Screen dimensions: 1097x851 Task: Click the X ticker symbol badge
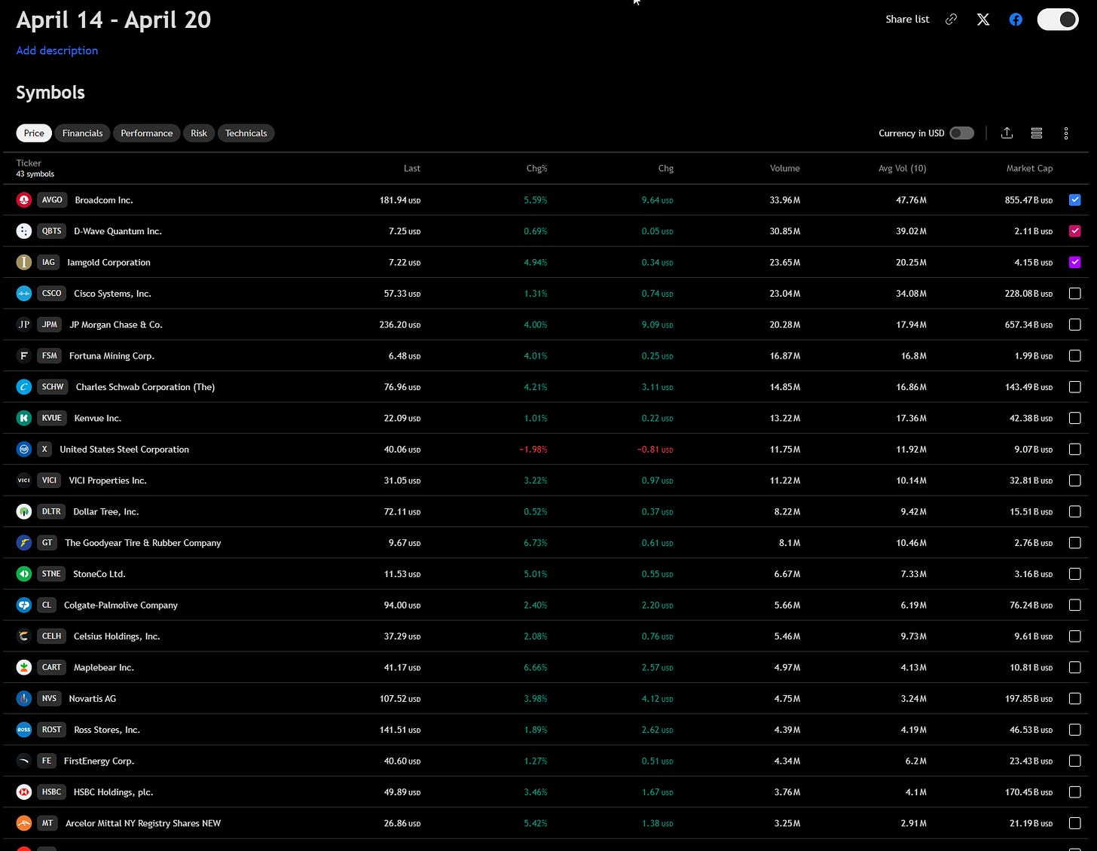[x=44, y=449]
